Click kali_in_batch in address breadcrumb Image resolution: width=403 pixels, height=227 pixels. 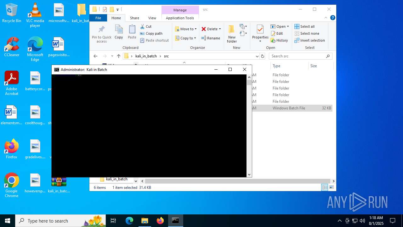146,56
